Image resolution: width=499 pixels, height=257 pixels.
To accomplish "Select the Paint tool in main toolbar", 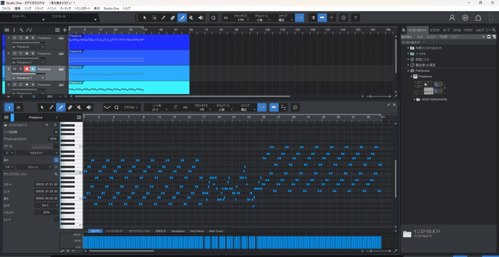I will [182, 18].
